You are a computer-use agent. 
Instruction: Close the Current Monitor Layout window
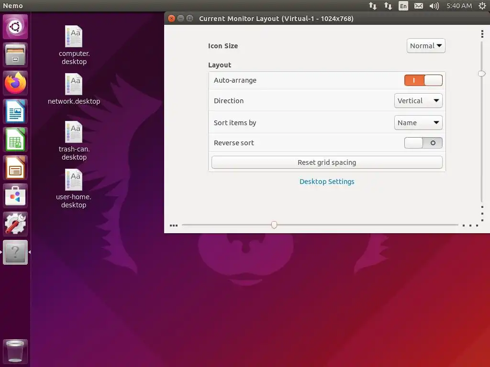(171, 19)
